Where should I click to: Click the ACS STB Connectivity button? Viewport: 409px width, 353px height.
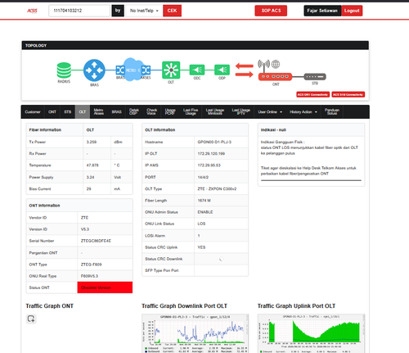(348, 94)
